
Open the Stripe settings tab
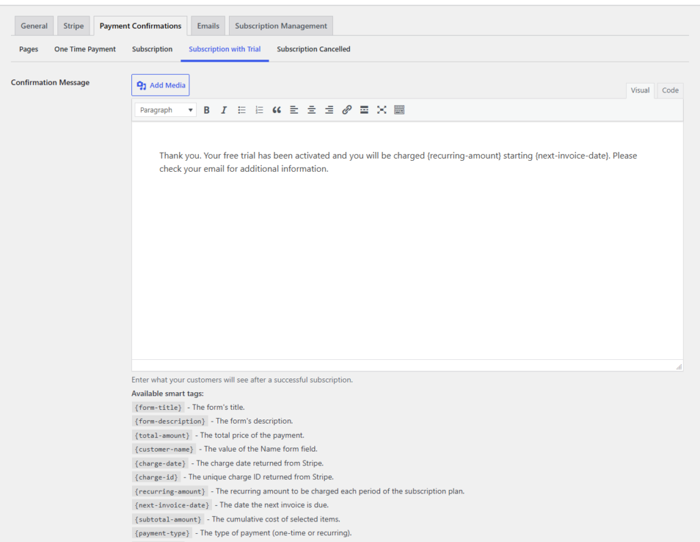pyautogui.click(x=74, y=26)
